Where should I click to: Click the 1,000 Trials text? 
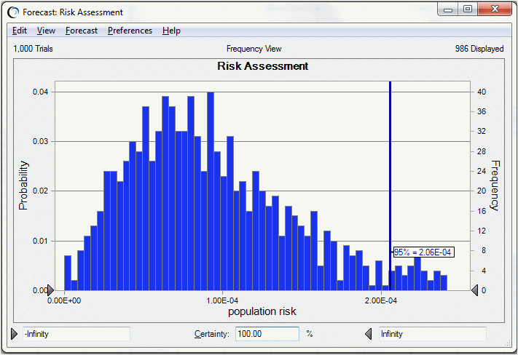(33, 49)
